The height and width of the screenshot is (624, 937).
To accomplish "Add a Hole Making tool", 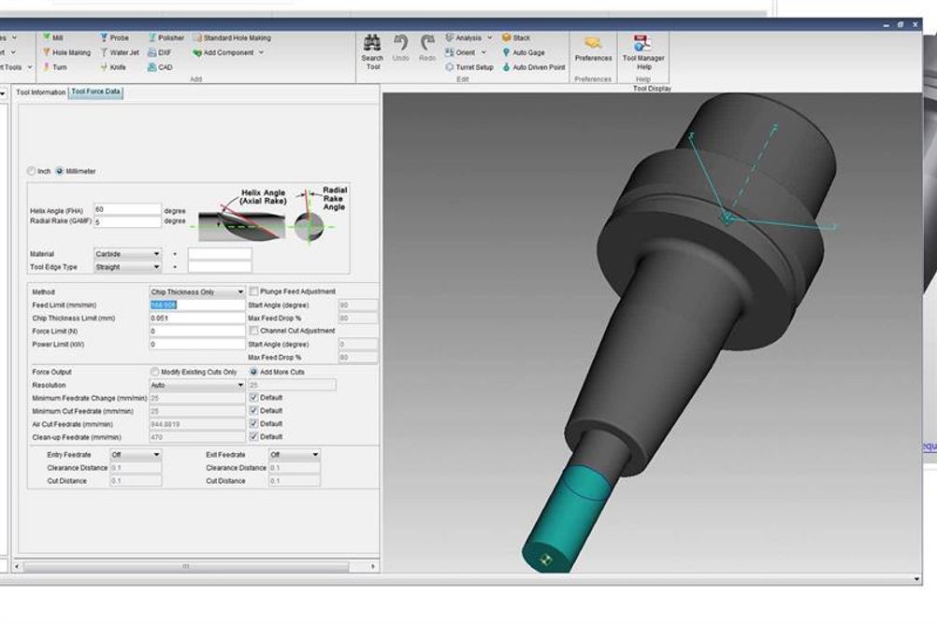I will tap(66, 52).
